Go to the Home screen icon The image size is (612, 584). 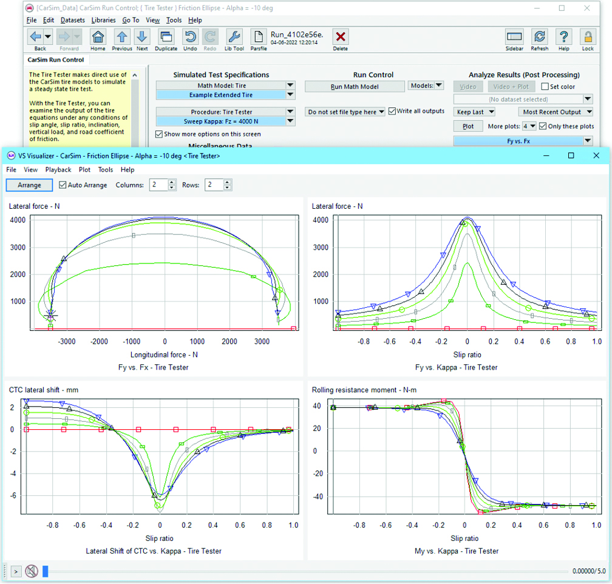(98, 37)
